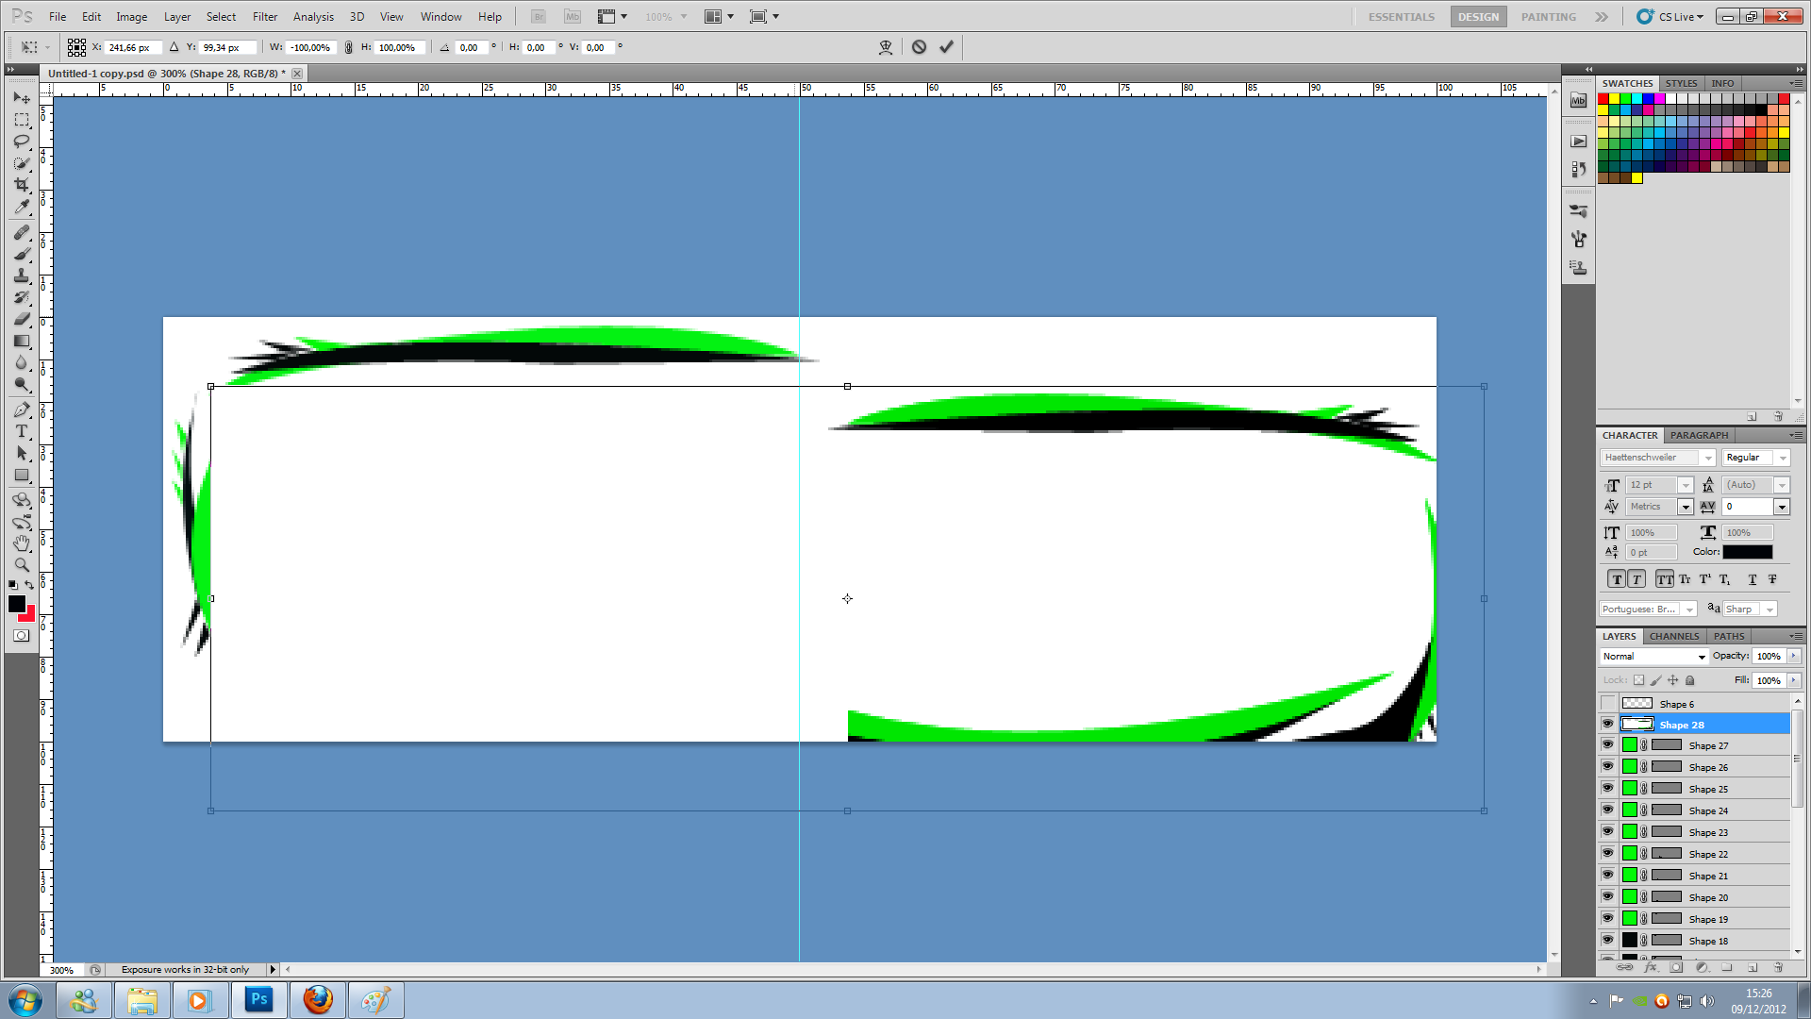This screenshot has height=1019, width=1811.
Task: Switch to the Essentials workspace
Action: (x=1401, y=17)
